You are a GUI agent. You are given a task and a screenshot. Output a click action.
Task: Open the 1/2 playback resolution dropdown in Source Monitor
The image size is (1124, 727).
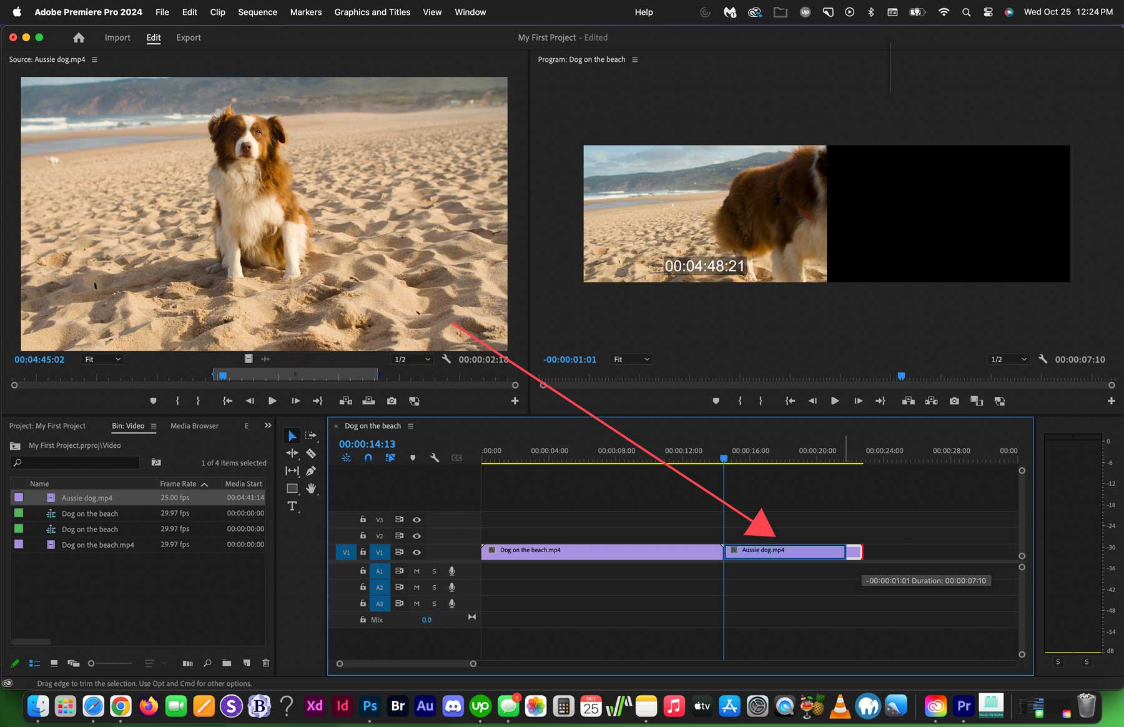click(412, 359)
